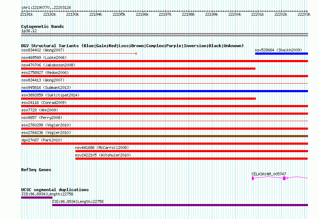Click the 22194k ruler position
The height and width of the screenshot is (219, 318).
click(96, 14)
